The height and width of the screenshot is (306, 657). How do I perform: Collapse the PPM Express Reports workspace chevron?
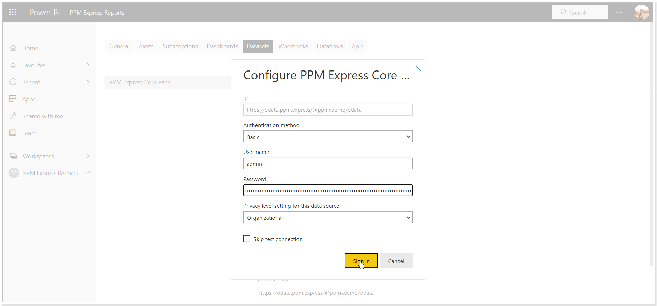pyautogui.click(x=88, y=173)
